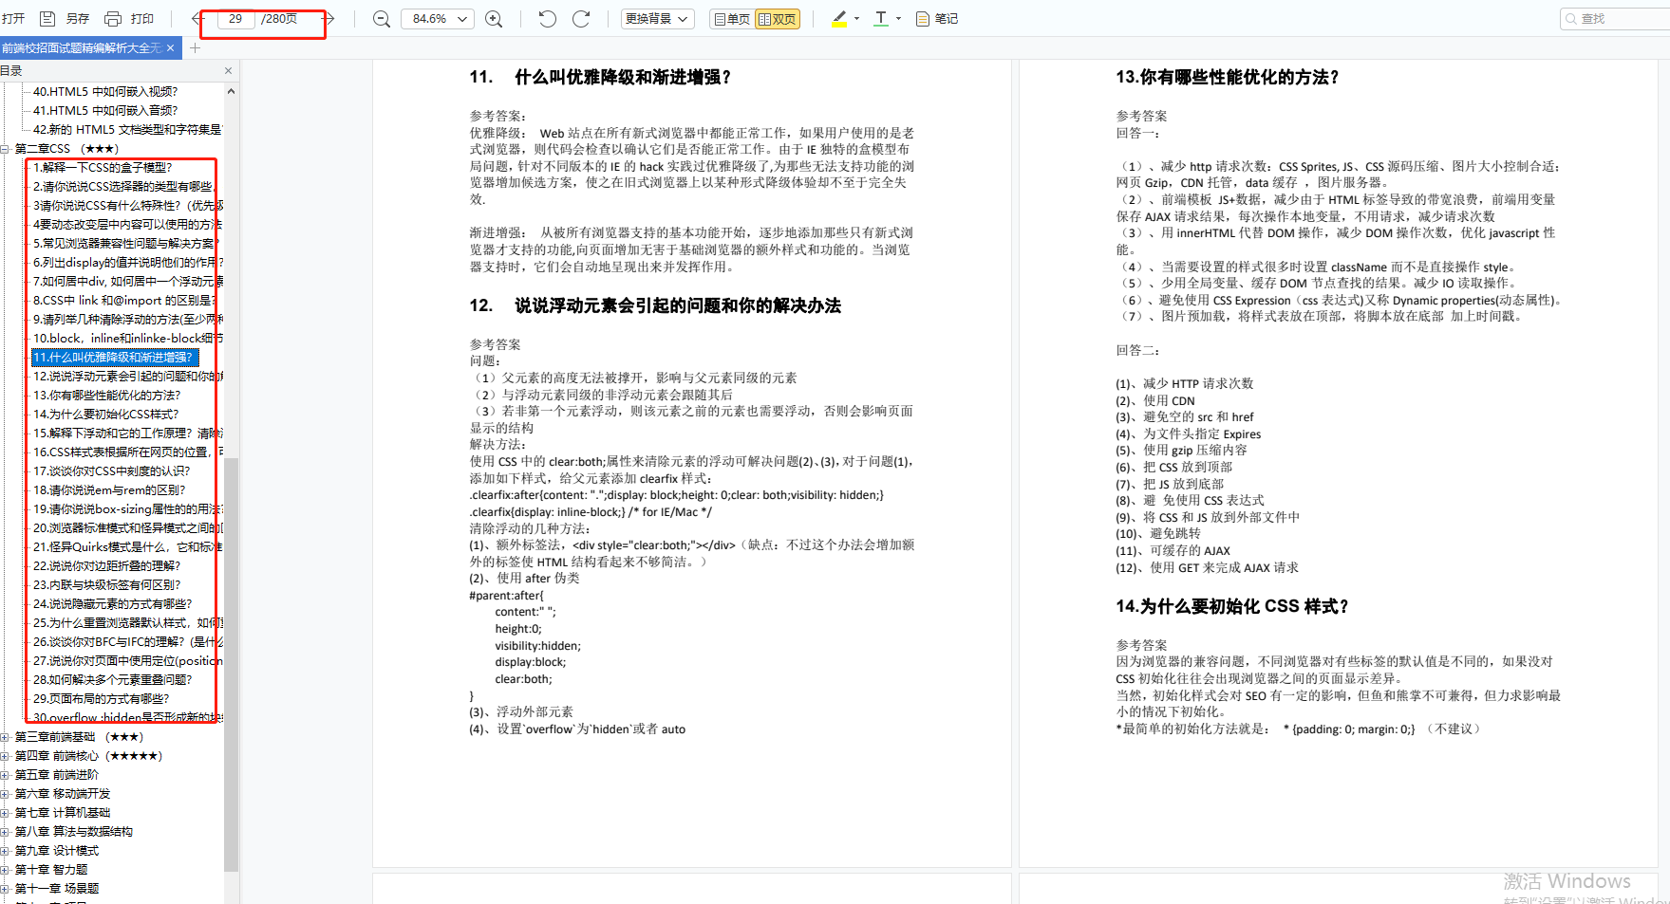Open outline item 8.CSS中 link 和@import
1670x904 pixels.
tap(124, 301)
